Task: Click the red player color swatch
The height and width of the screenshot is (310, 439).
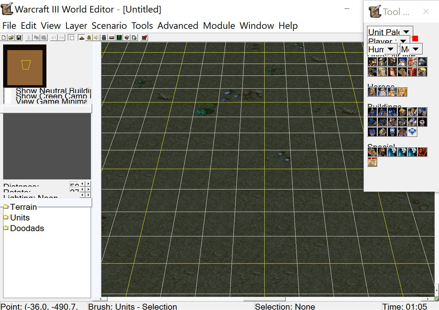Action: 415,39
